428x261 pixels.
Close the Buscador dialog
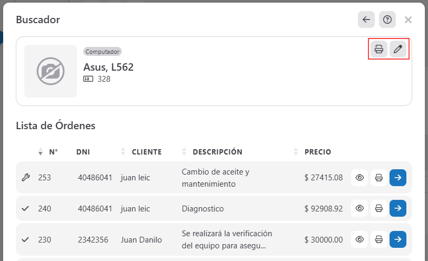(x=408, y=20)
